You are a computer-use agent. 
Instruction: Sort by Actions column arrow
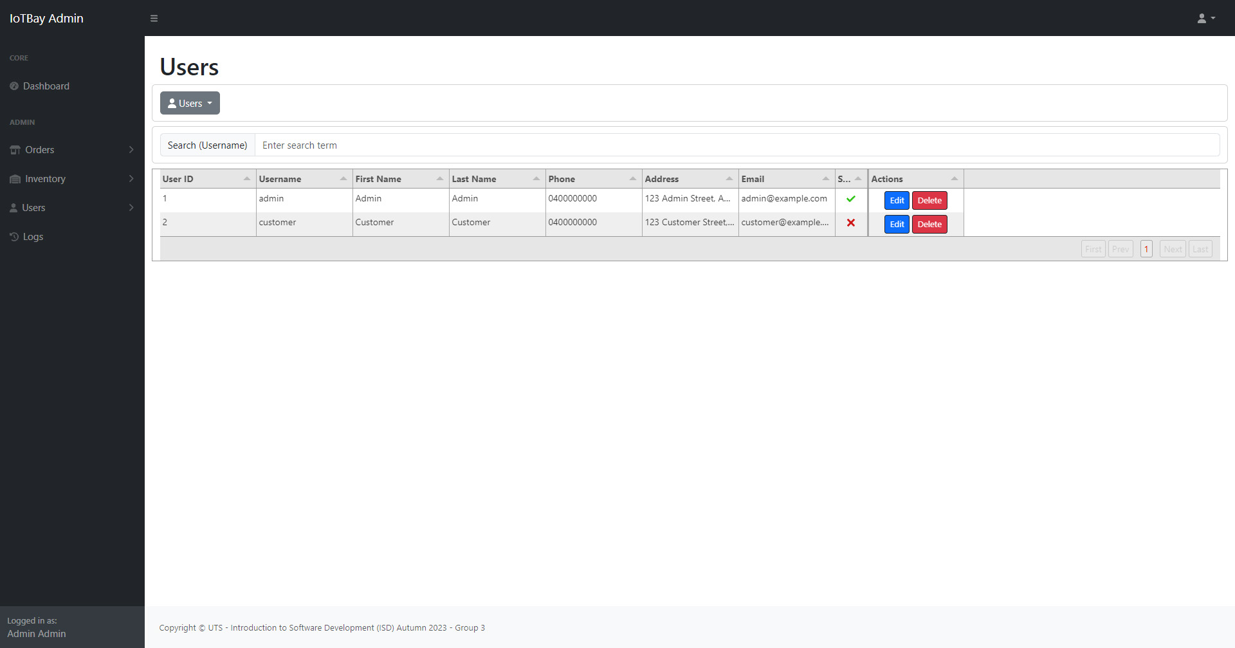click(955, 179)
